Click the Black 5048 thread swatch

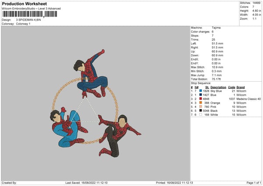coord(201,111)
